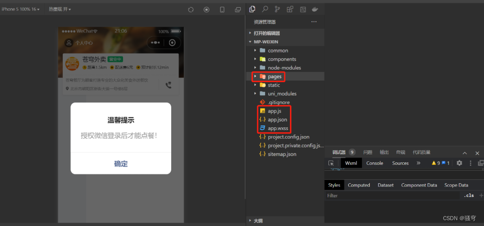Screen dimensions: 484x226
Task: Open the search icon in sidebar
Action: [265, 9]
